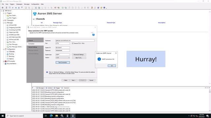The height and width of the screenshot is (118, 211).
Task: Collapse the Configuration tree node
Action: tap(4, 49)
